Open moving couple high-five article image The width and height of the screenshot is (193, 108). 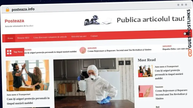click(28, 75)
